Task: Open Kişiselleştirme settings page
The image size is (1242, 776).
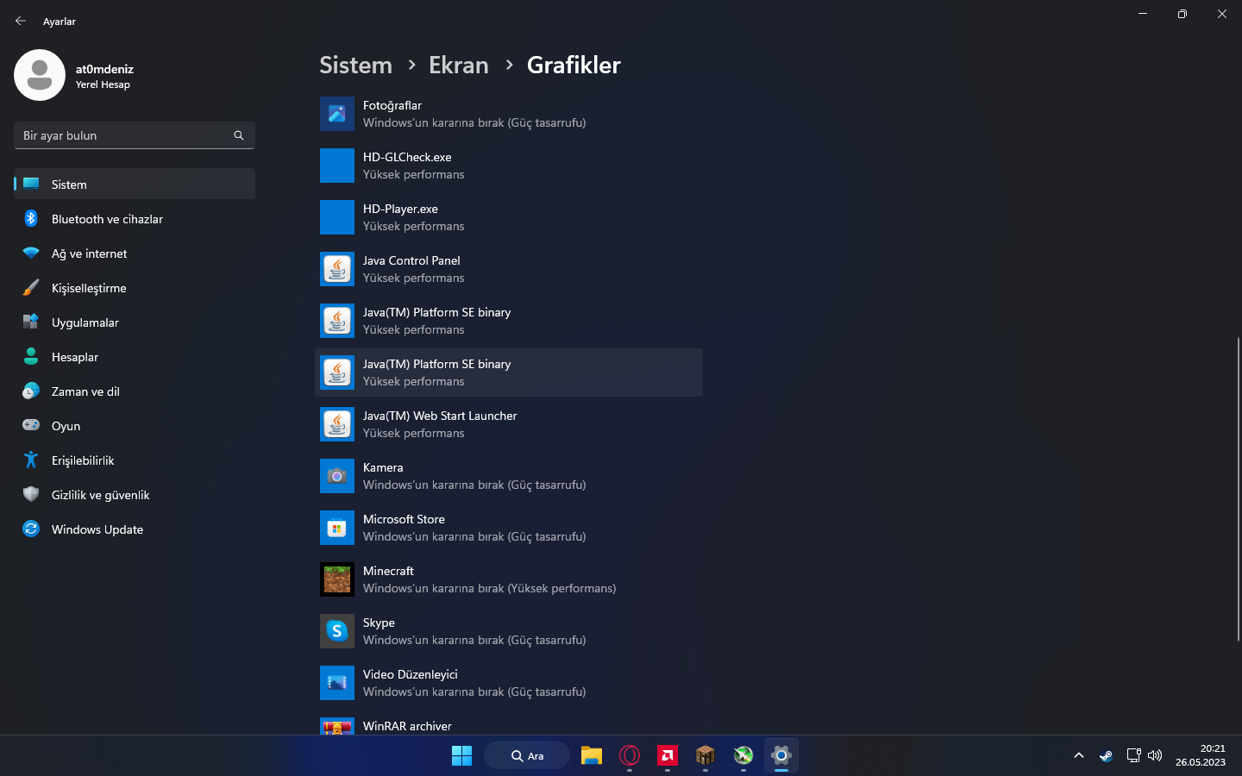Action: click(x=135, y=288)
